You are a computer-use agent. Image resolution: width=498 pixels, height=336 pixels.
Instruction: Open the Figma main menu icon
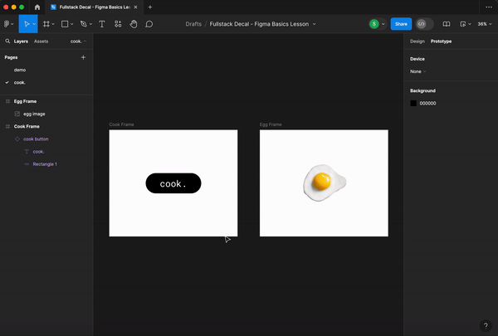pos(7,24)
